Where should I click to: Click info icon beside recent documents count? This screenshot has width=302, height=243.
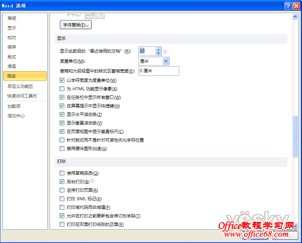(x=165, y=51)
